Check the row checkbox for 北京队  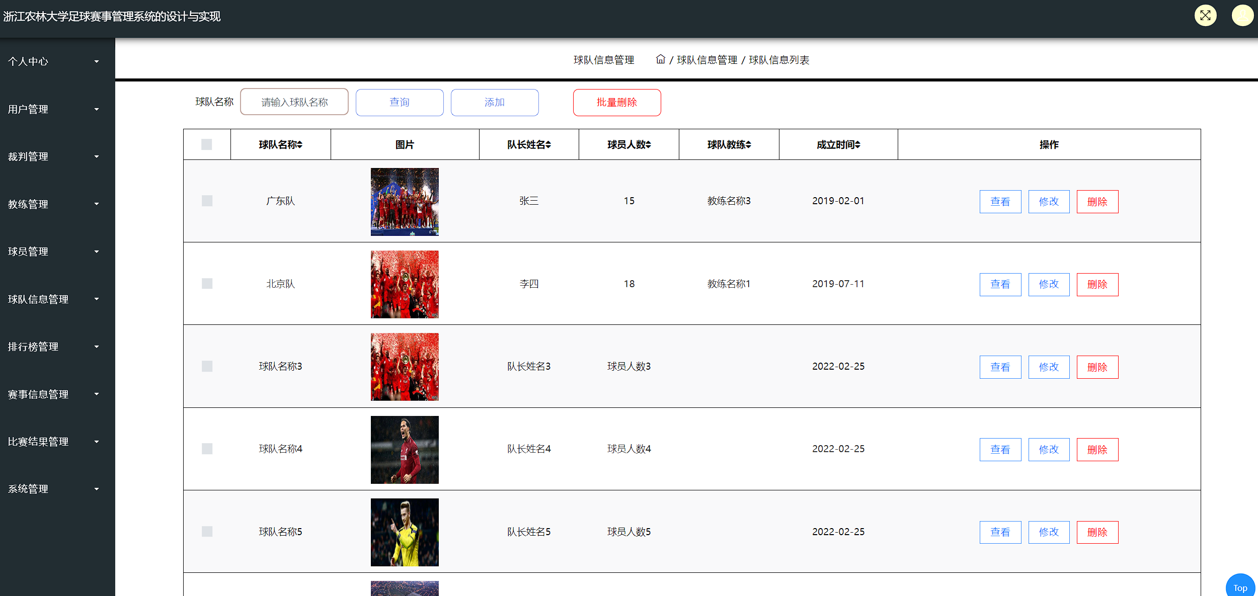(207, 284)
